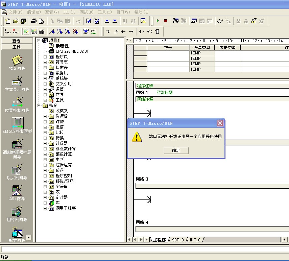The width and height of the screenshot is (289, 261).
Task: Expand the 定时器 instruction folder
Action: [x=45, y=197]
